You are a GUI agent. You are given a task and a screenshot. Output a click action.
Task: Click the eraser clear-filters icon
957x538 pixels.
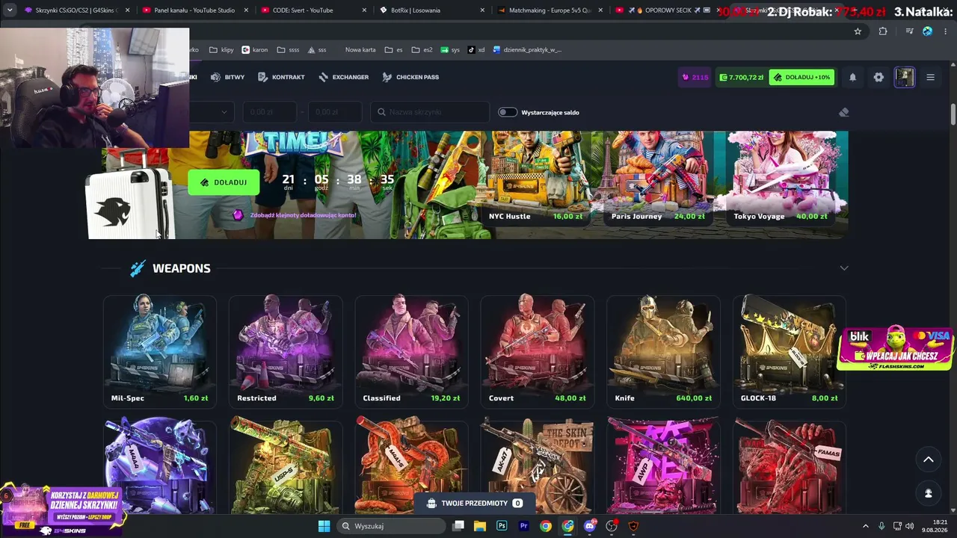click(844, 112)
